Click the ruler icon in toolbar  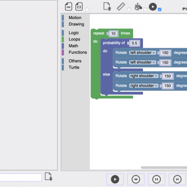121,7
